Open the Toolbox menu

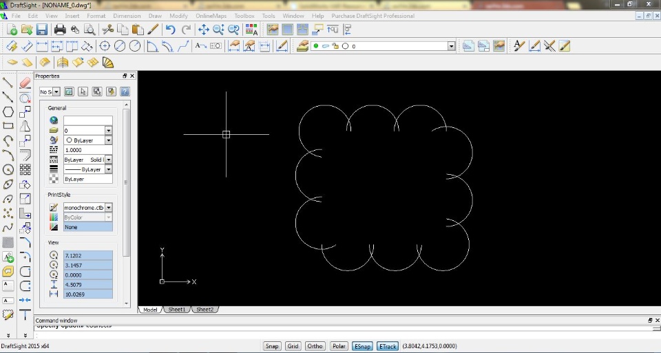pyautogui.click(x=244, y=16)
